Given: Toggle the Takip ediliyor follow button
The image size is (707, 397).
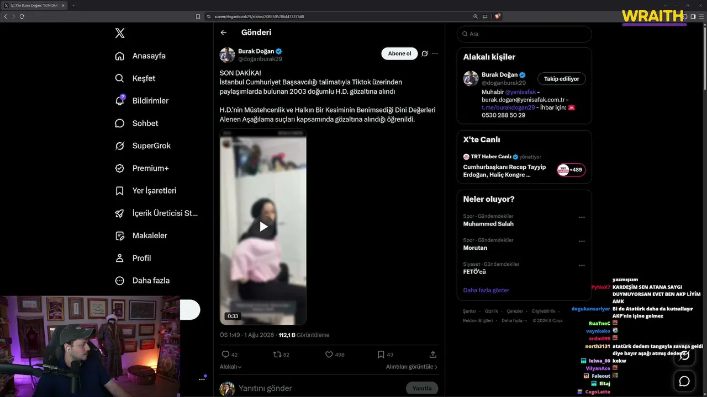Looking at the screenshot, I should [562, 79].
